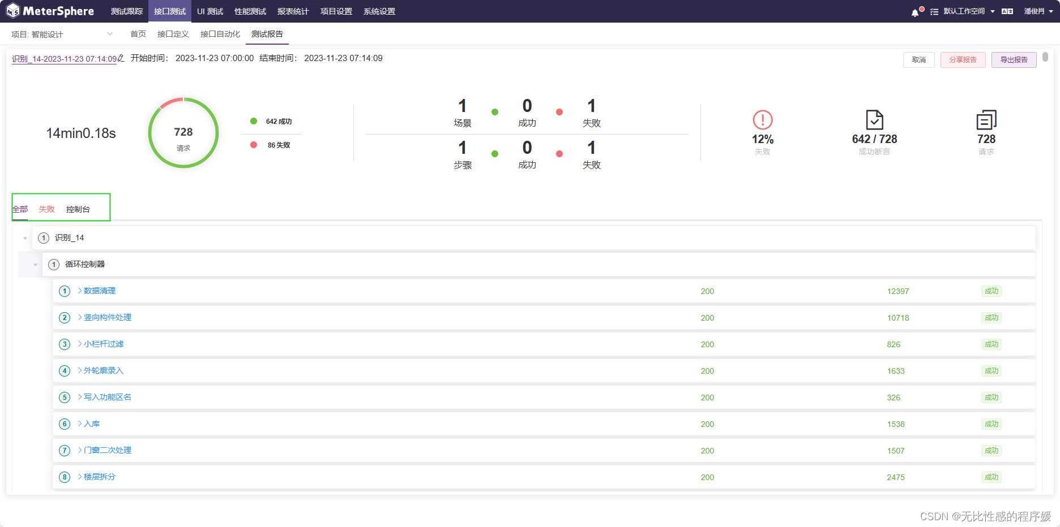This screenshot has height=527, width=1060.
Task: Click the 取消 button
Action: click(x=919, y=60)
